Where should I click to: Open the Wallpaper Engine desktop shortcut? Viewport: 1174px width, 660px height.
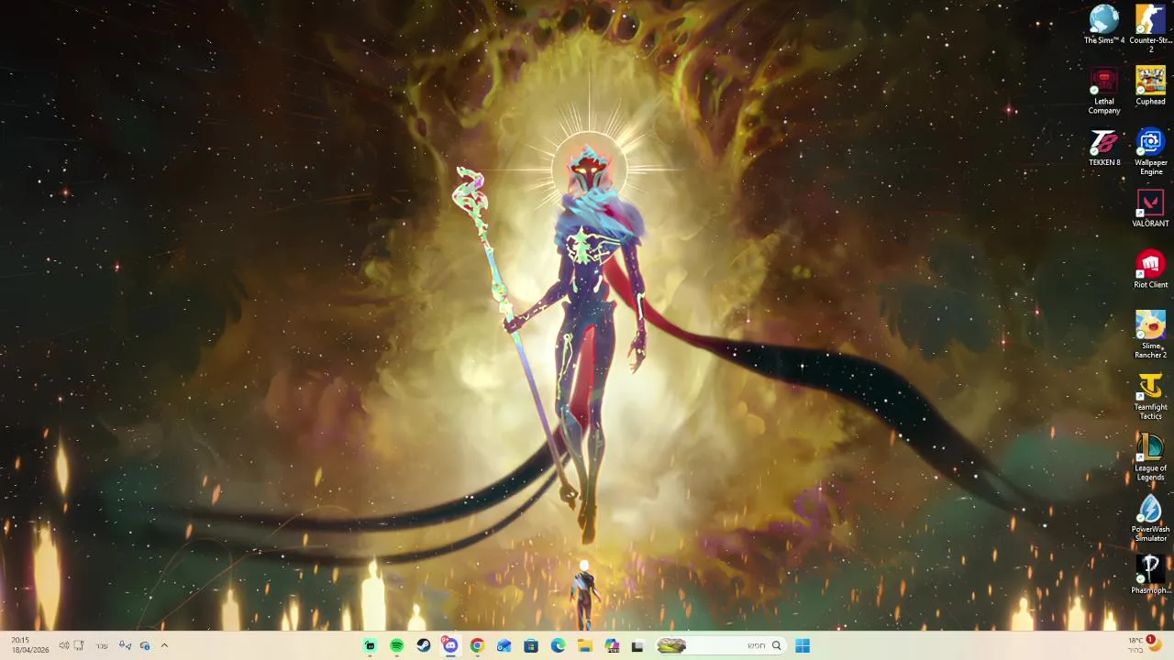[1150, 152]
